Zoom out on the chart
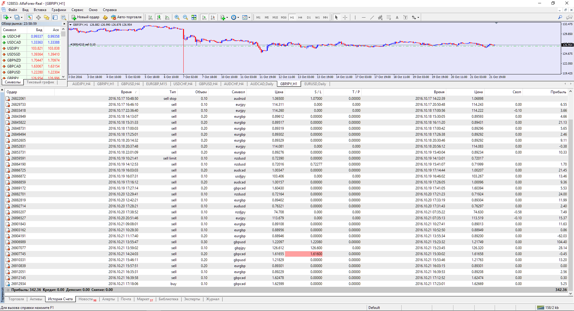 pos(185,17)
